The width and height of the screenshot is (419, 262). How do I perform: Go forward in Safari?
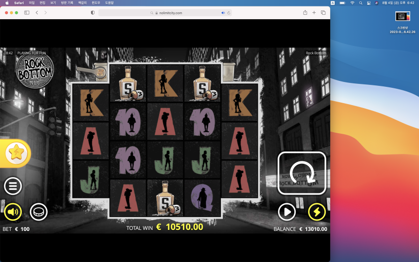(x=45, y=12)
